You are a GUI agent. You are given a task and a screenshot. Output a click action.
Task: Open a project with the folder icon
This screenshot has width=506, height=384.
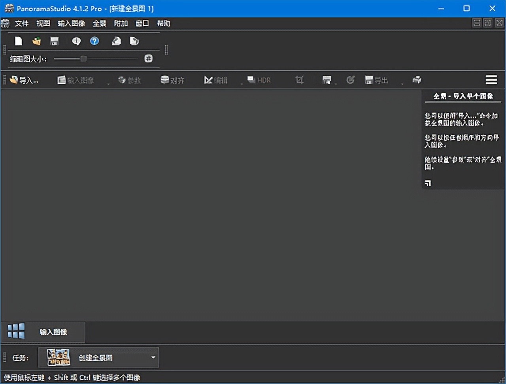pyautogui.click(x=36, y=41)
